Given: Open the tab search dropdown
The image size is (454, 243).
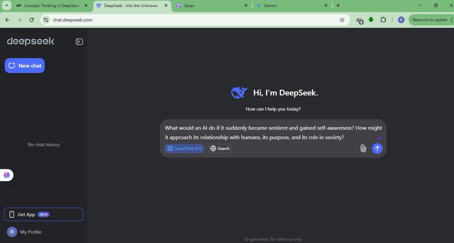Looking at the screenshot, I should [x=7, y=6].
